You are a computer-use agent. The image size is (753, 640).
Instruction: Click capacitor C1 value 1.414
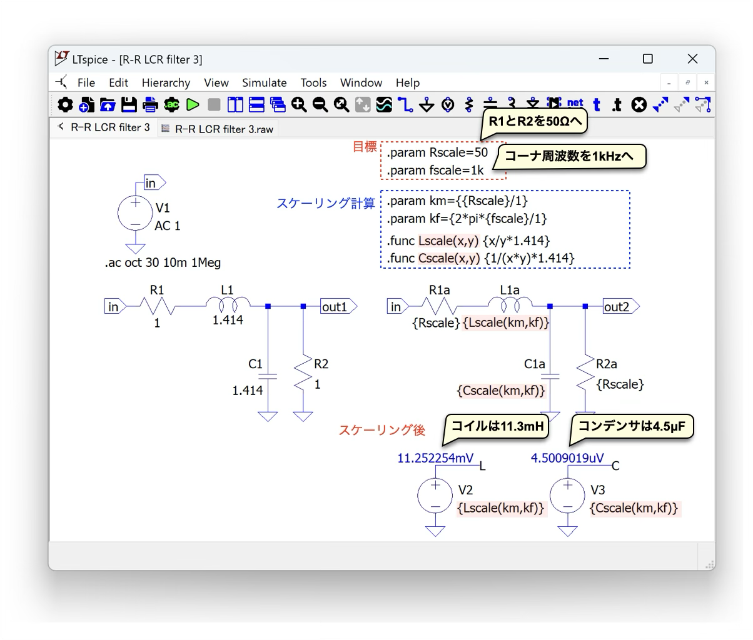[248, 391]
